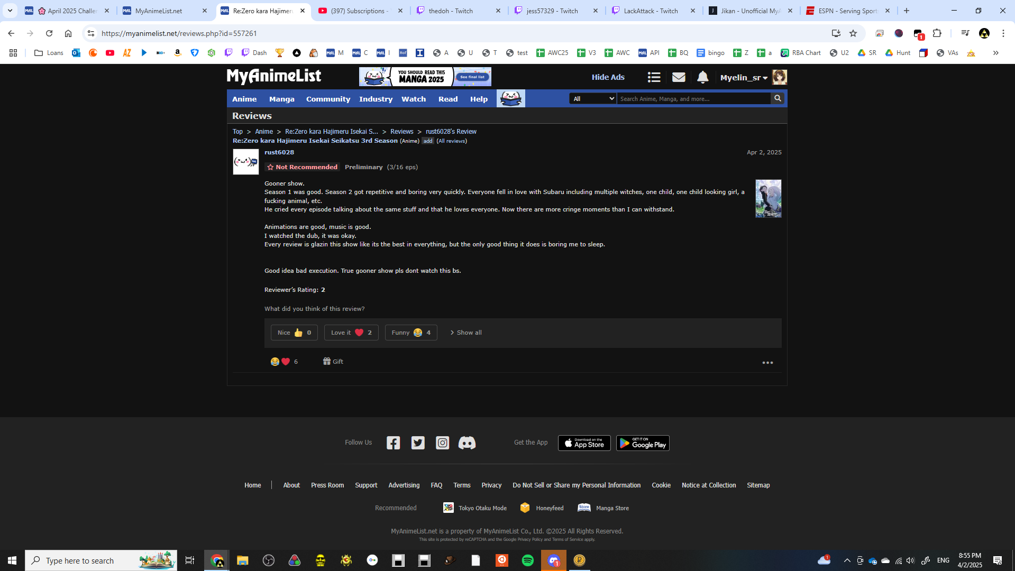Viewport: 1015px width, 571px height.
Task: React Funny to this review
Action: pyautogui.click(x=411, y=333)
